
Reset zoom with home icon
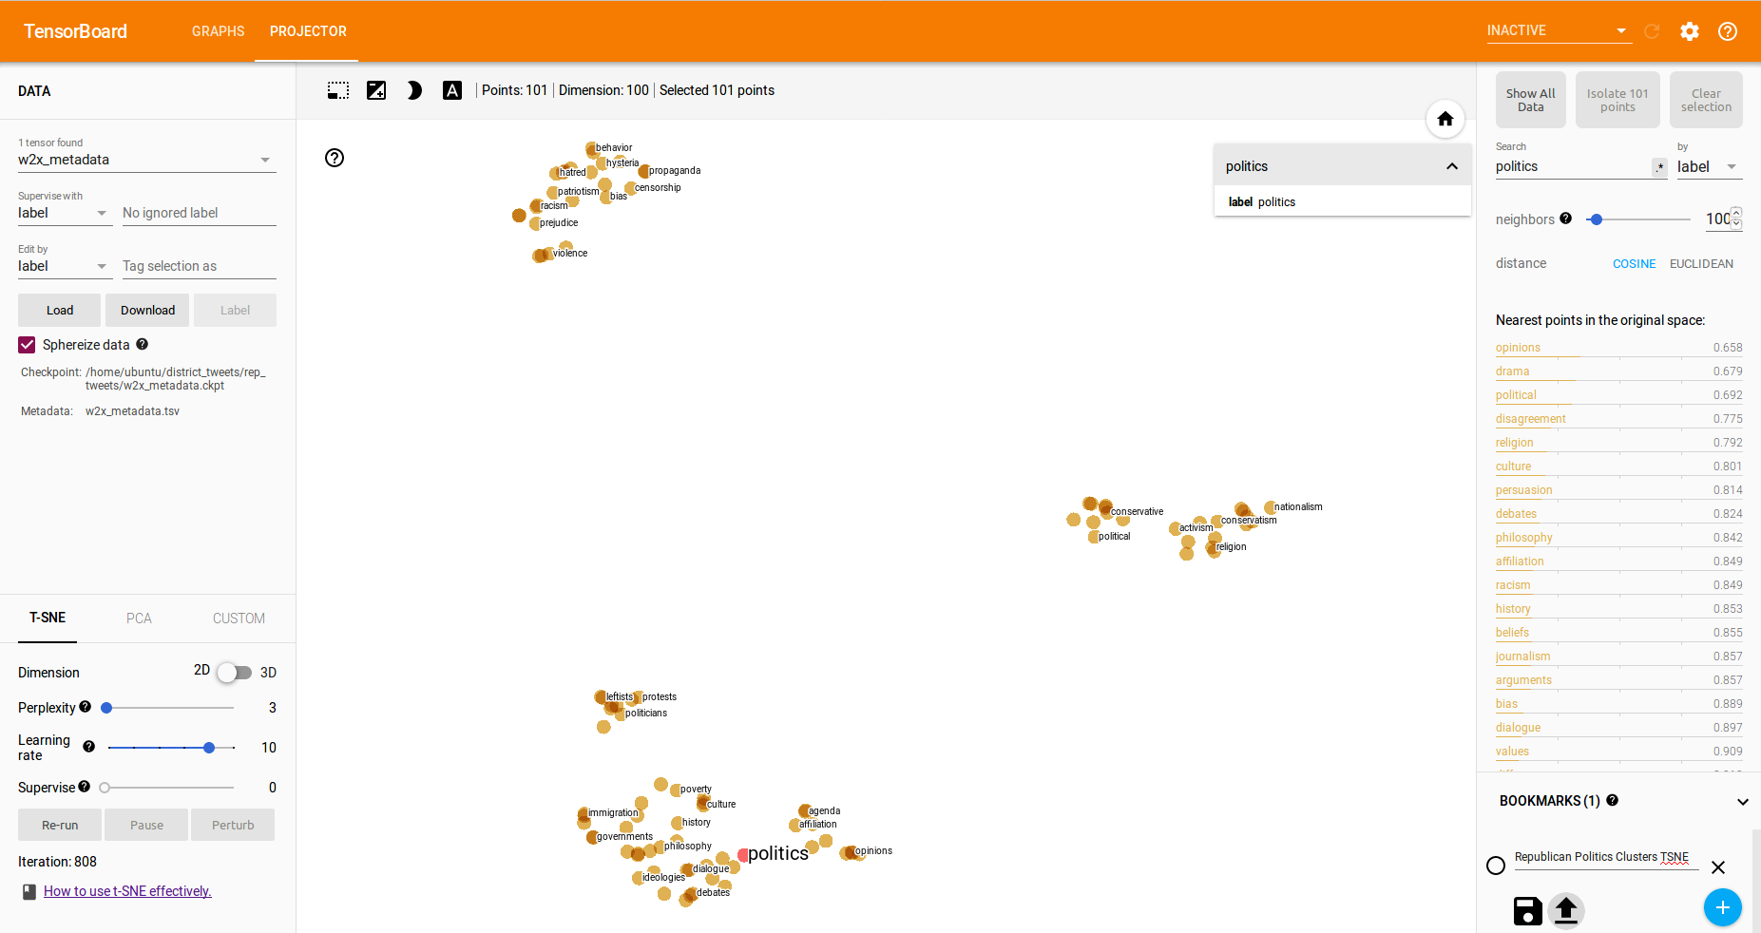coord(1445,119)
